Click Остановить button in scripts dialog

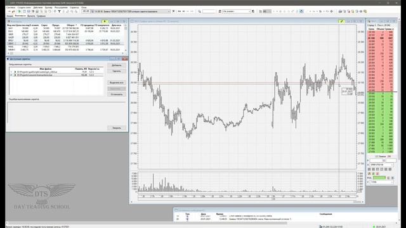117,94
